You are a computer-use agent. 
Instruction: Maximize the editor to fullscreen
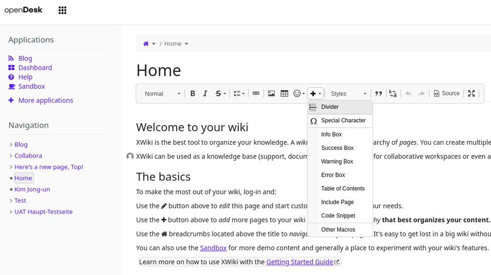coord(471,93)
